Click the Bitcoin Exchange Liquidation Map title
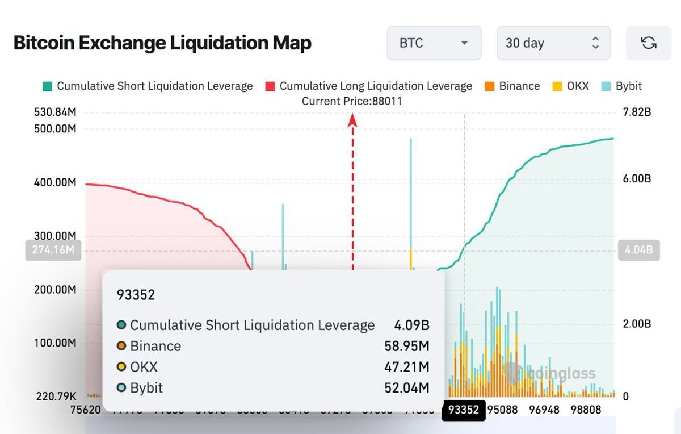The width and height of the screenshot is (681, 434). pyautogui.click(x=162, y=43)
